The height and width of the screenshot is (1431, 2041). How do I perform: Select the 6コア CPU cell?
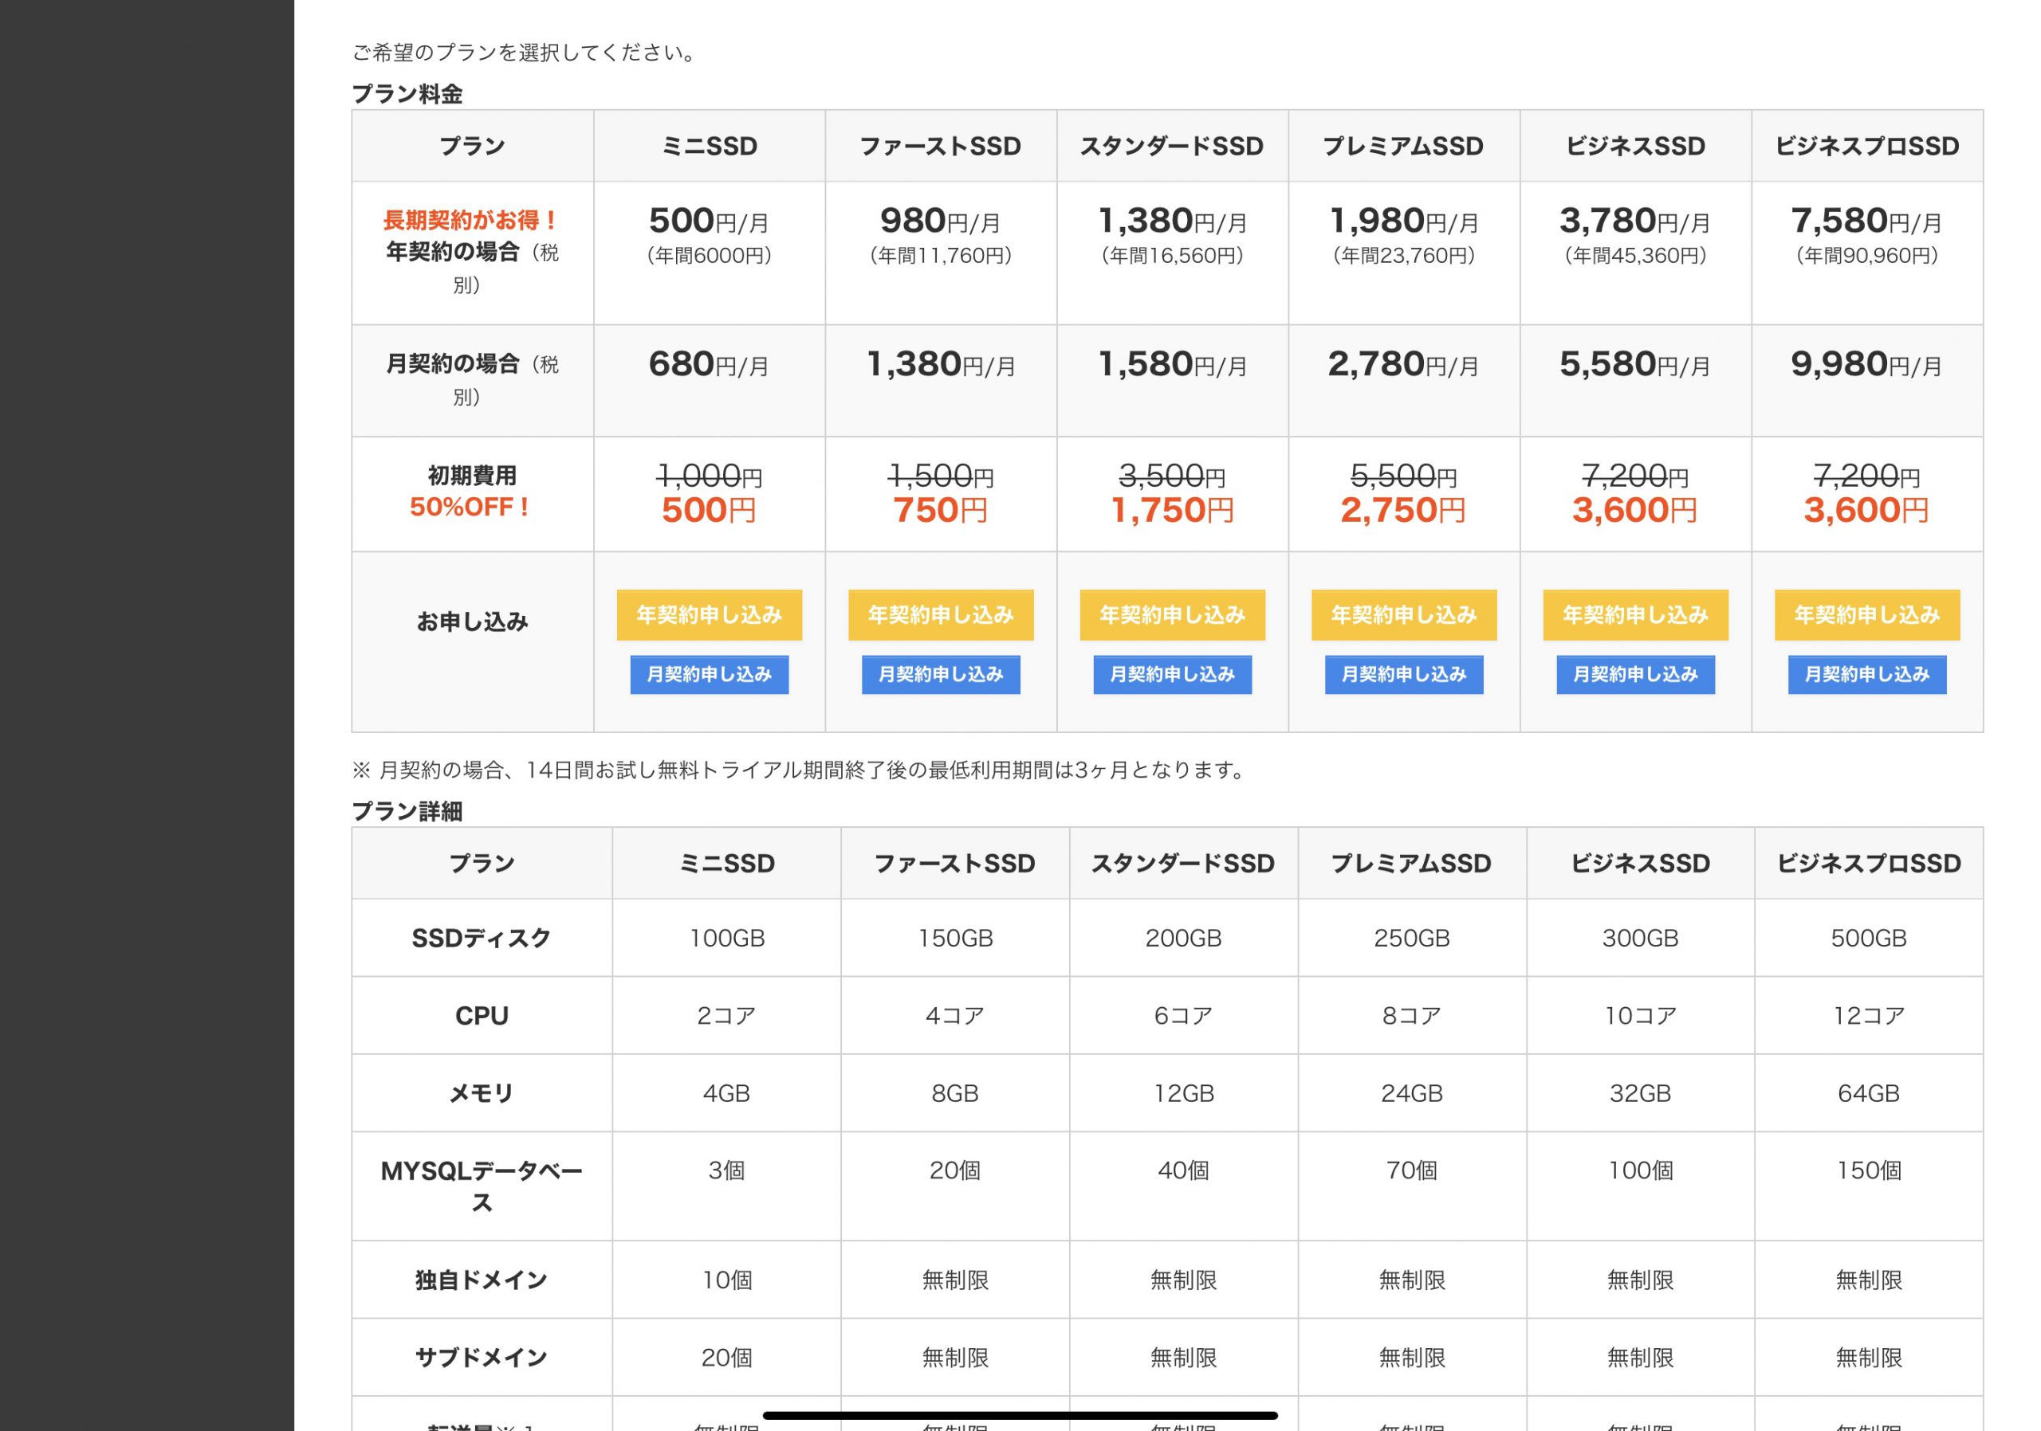click(1183, 1015)
